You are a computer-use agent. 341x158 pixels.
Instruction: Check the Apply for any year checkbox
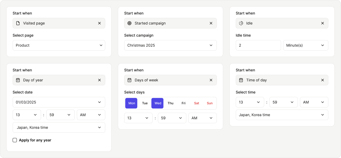[15, 140]
